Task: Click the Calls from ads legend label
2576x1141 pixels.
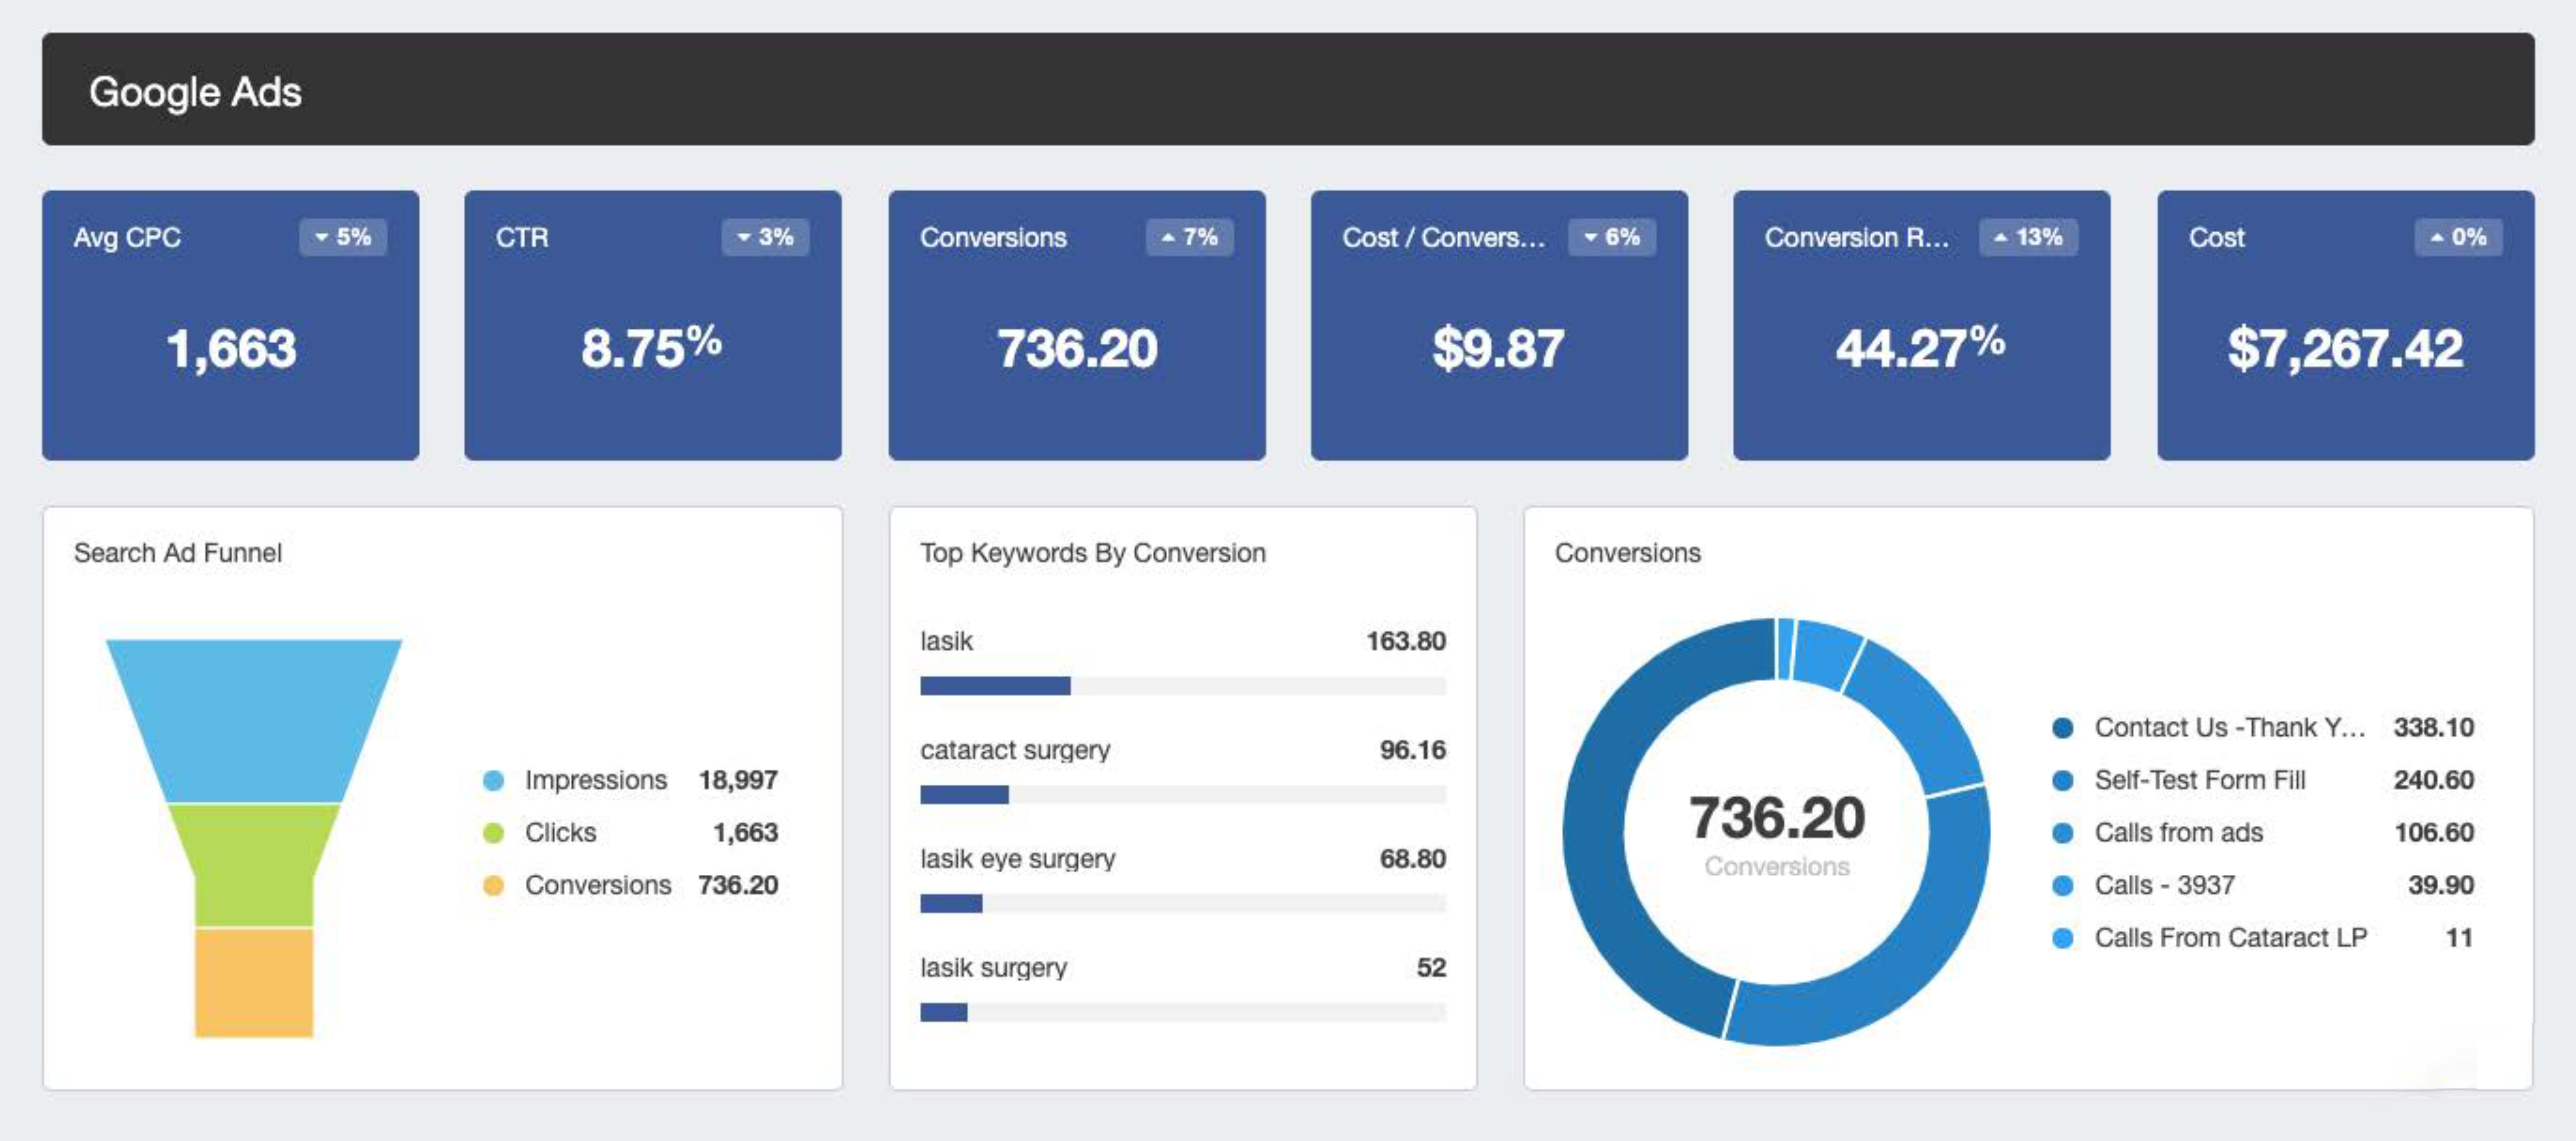Action: coord(2179,833)
